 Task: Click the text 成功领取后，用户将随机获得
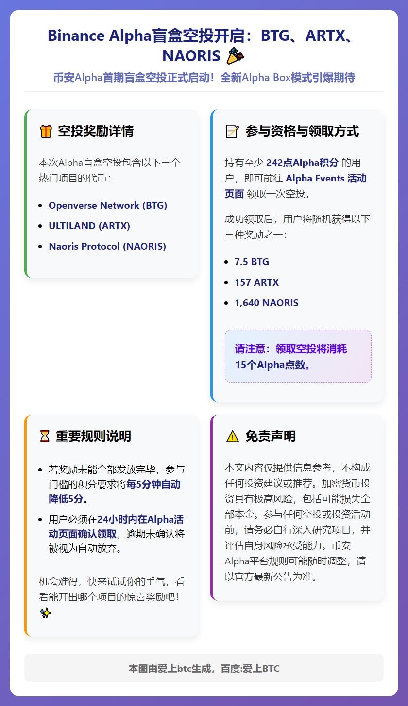tap(297, 226)
